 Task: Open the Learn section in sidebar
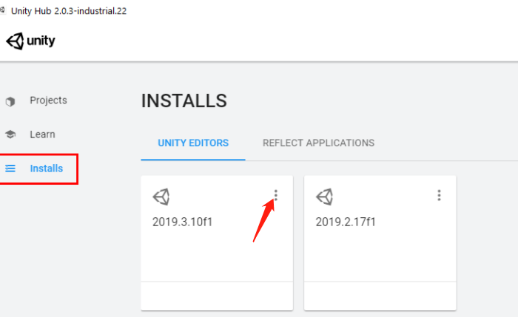42,134
